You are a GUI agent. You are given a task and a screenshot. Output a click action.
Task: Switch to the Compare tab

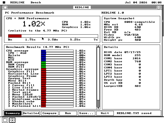point(49,113)
